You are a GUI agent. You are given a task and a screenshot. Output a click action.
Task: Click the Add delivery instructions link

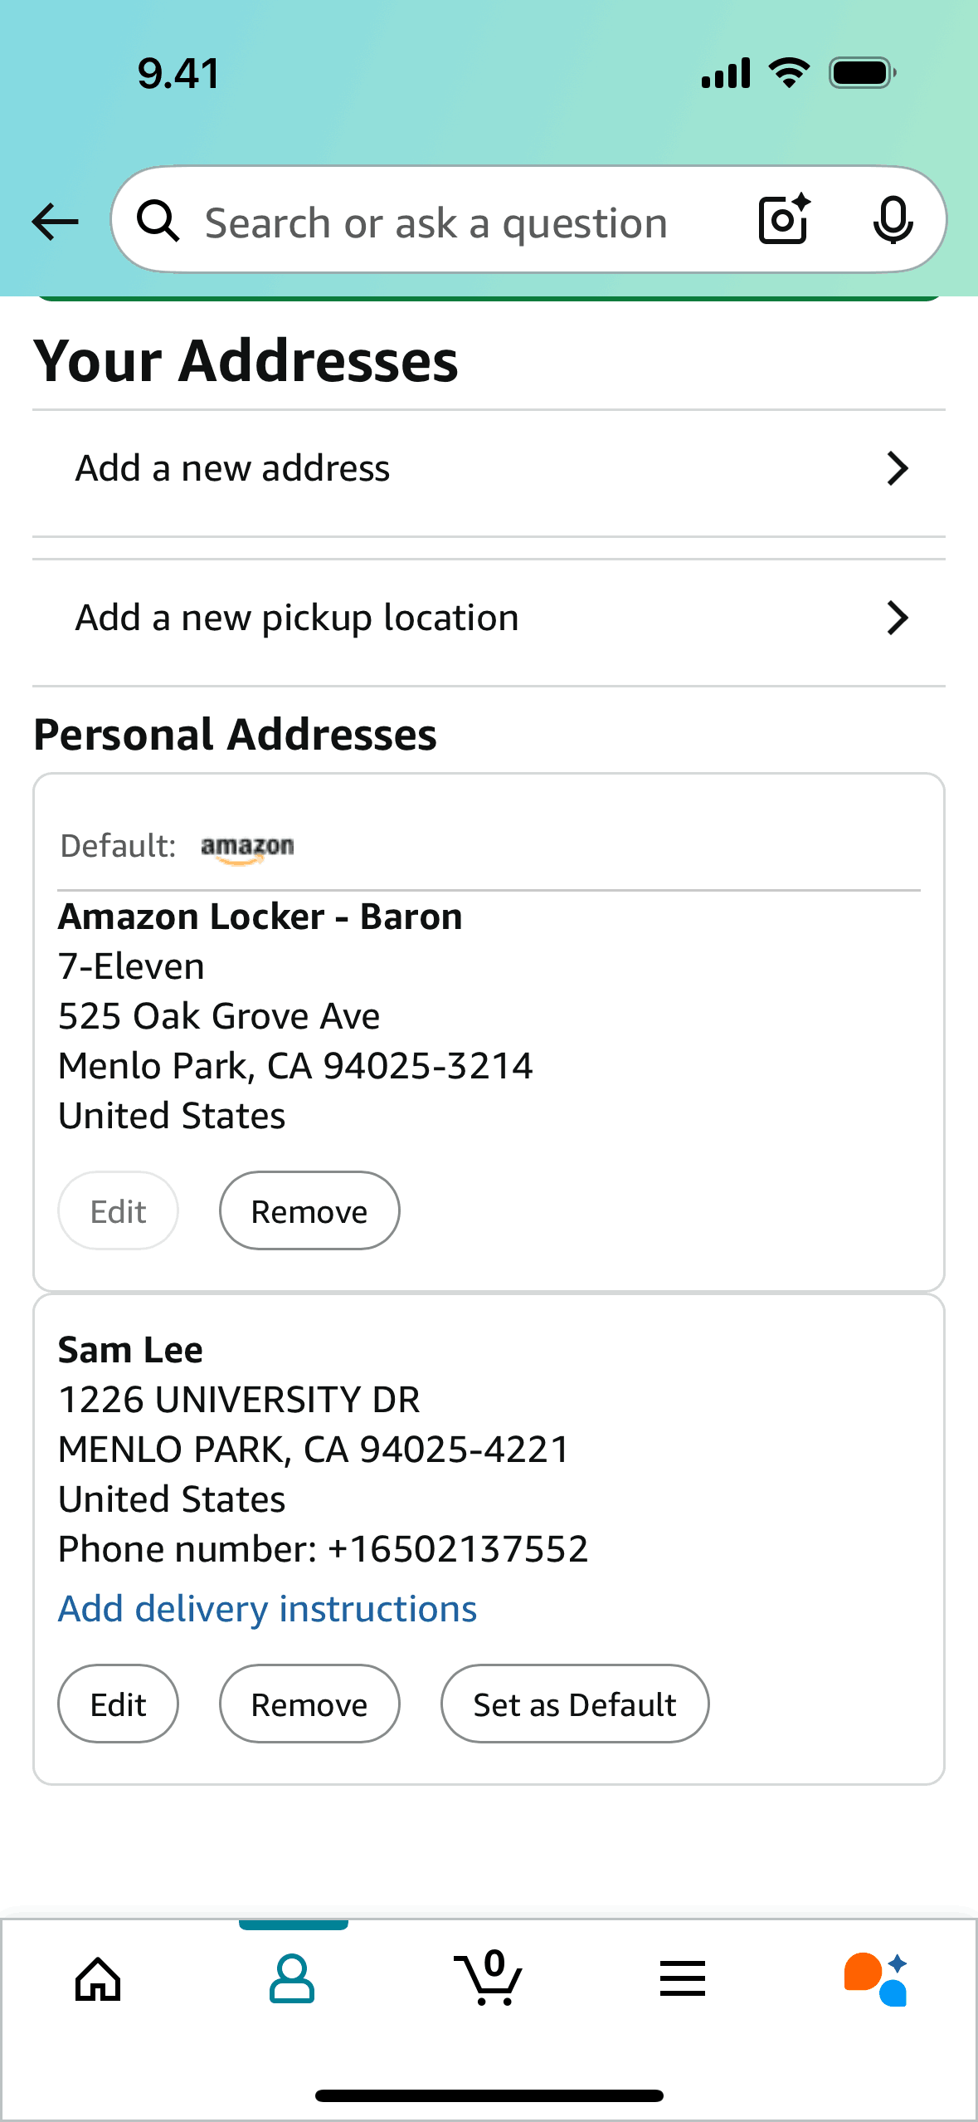(x=267, y=1609)
